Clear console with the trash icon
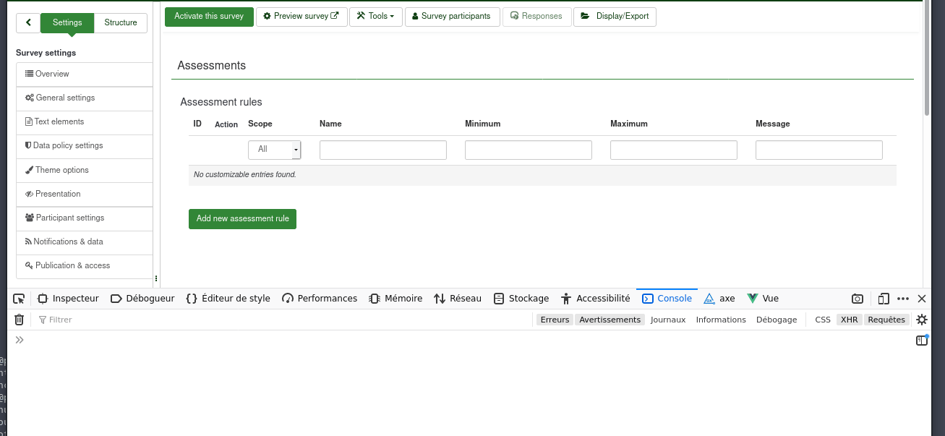 pos(20,320)
